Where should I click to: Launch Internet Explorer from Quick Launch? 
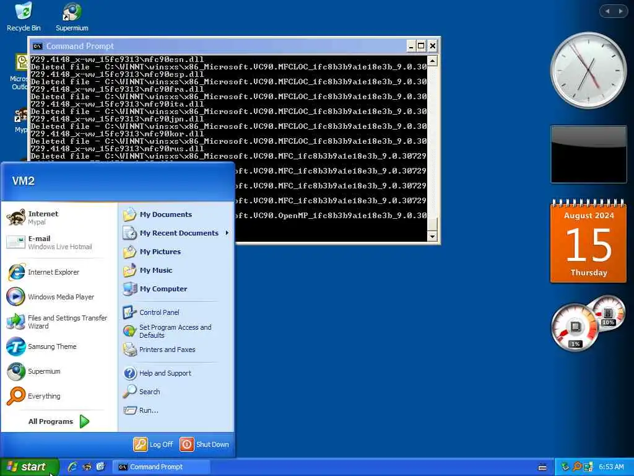click(x=72, y=467)
